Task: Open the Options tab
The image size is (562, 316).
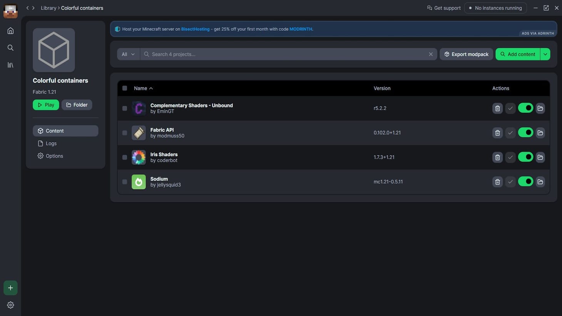Action: point(54,156)
